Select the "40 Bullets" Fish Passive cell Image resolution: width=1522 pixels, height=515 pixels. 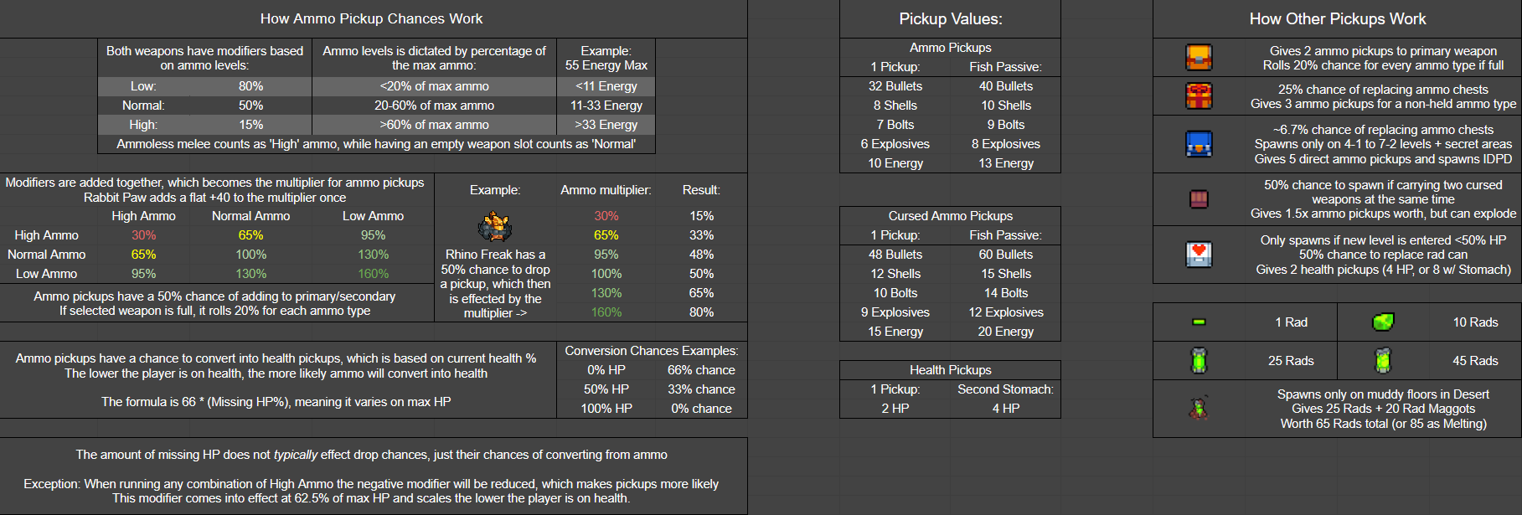pos(1005,86)
